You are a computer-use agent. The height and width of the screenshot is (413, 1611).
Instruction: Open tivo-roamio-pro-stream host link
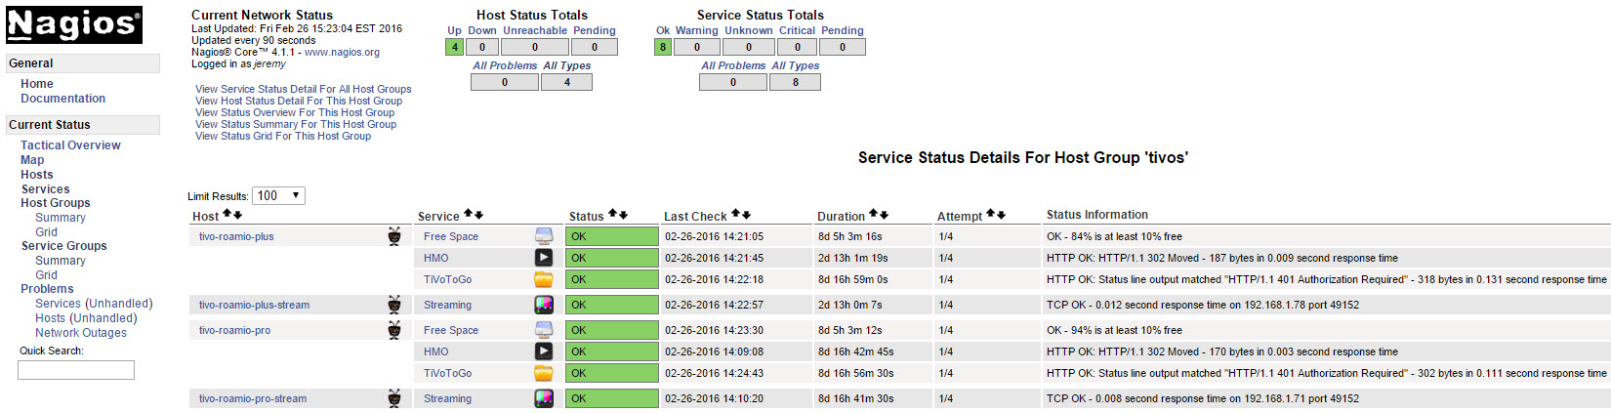tap(253, 398)
